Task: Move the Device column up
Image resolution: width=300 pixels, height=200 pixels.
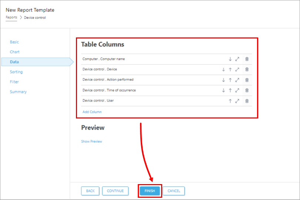Action: click(230, 69)
